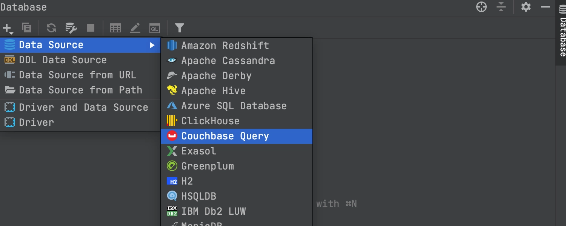The image size is (566, 226).
Task: Choose Apache Derby data source
Action: [x=237, y=76]
